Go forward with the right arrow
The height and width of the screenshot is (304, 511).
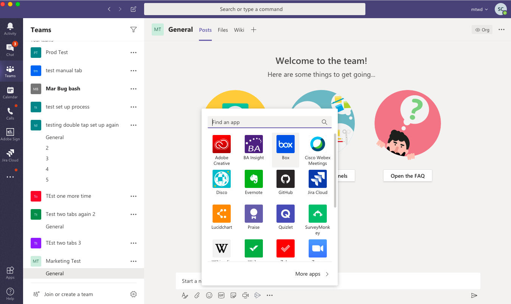pos(120,9)
